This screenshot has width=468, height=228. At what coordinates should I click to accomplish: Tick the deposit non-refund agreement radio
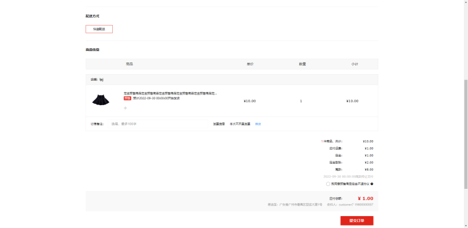pos(328,184)
